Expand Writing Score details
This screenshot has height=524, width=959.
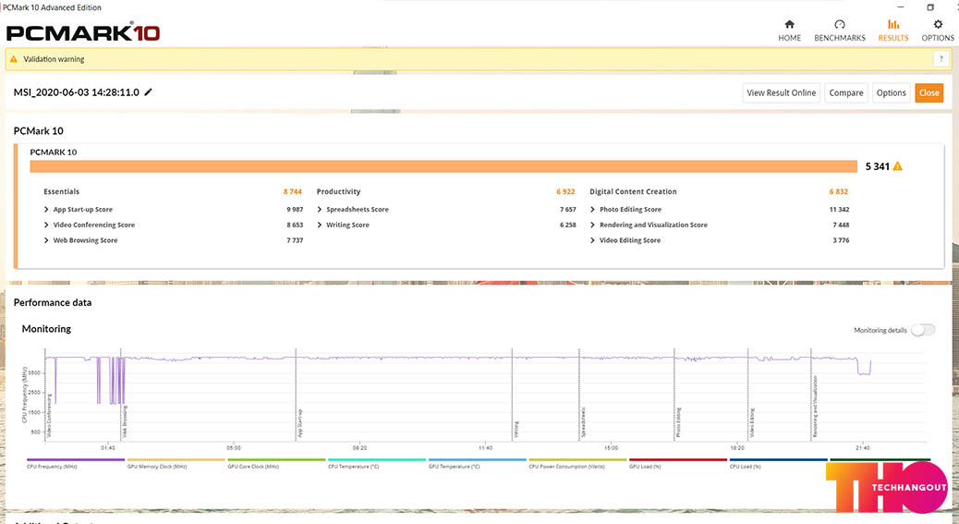[x=320, y=225]
